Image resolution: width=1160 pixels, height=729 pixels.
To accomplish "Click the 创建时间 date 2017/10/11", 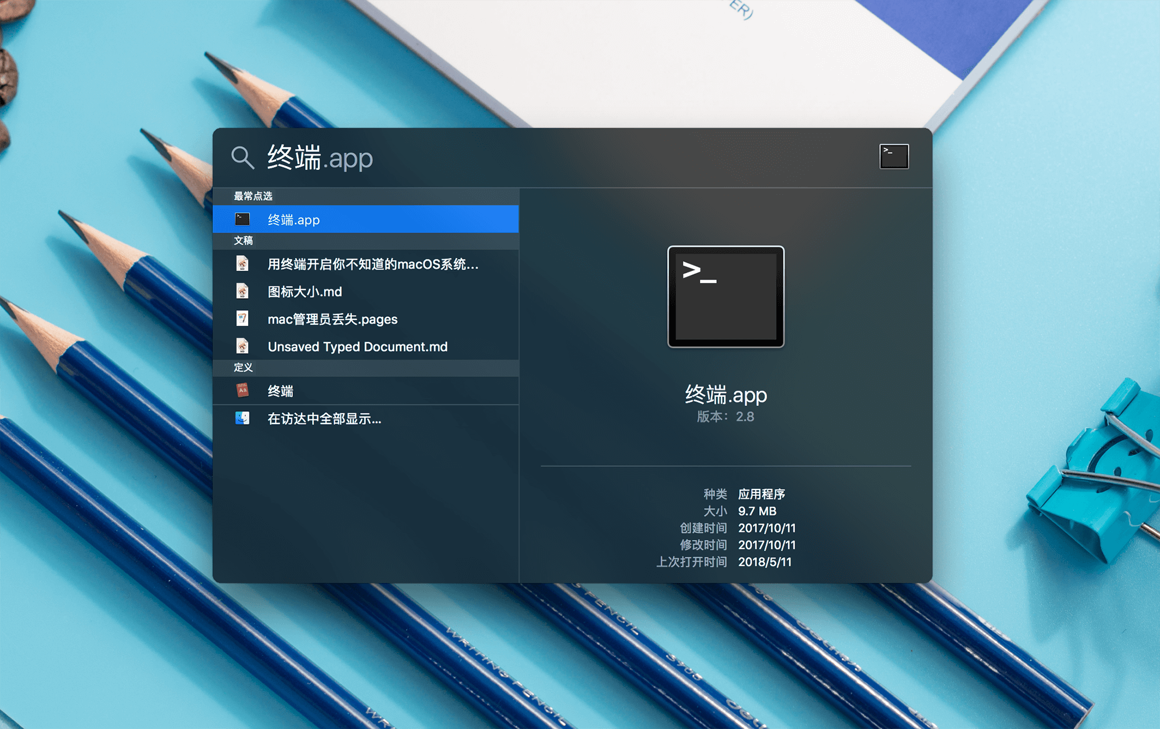I will pyautogui.click(x=767, y=528).
